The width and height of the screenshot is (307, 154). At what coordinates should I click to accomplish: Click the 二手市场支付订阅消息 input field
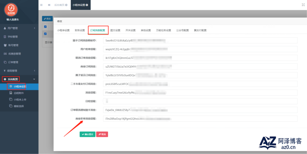point(200,84)
